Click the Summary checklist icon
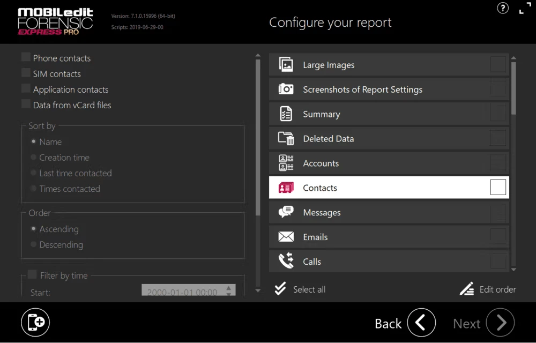536x343 pixels. coord(286,114)
